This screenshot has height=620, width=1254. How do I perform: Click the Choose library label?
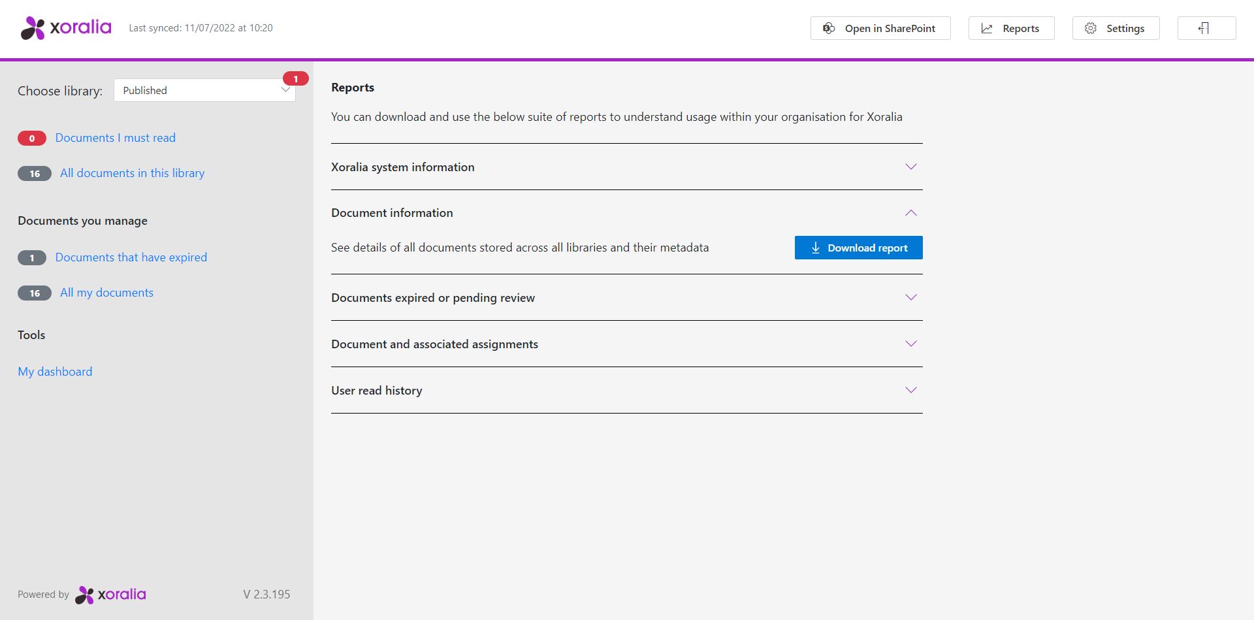60,91
